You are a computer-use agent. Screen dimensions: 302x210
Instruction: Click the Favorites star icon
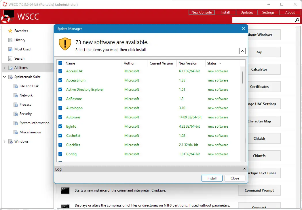(10, 31)
